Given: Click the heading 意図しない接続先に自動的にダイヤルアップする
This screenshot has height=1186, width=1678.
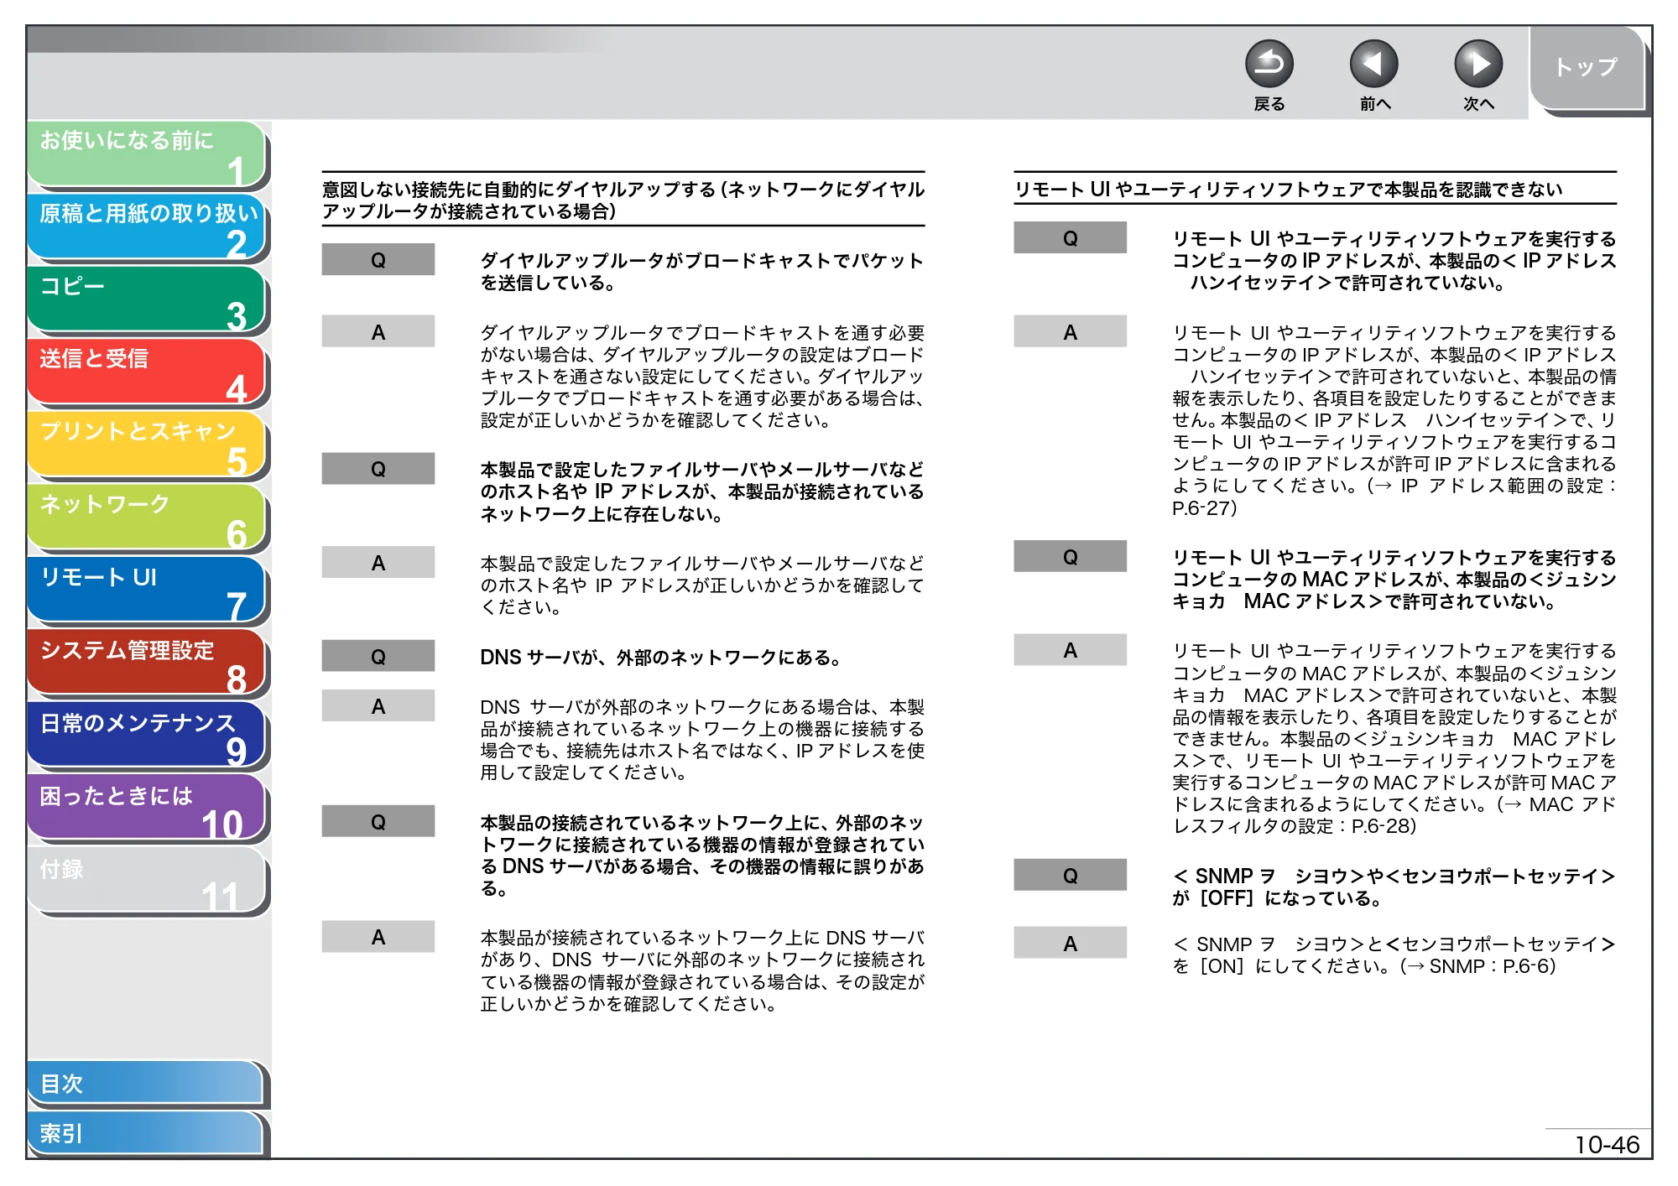Looking at the screenshot, I should (623, 200).
